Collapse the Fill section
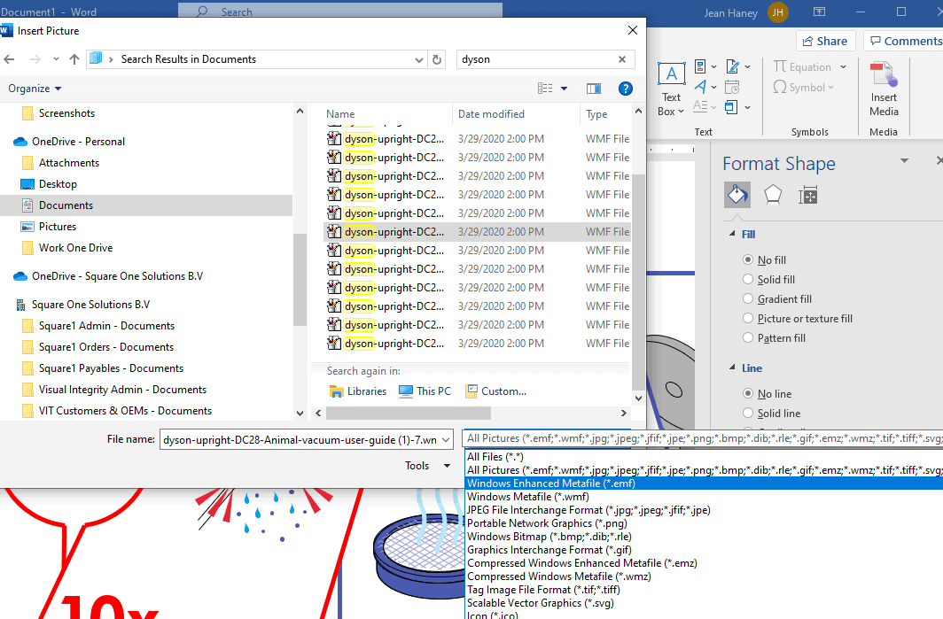This screenshot has width=943, height=619. click(732, 234)
